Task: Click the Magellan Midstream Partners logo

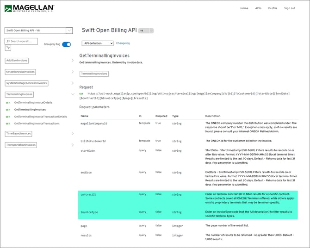Action: [29, 8]
